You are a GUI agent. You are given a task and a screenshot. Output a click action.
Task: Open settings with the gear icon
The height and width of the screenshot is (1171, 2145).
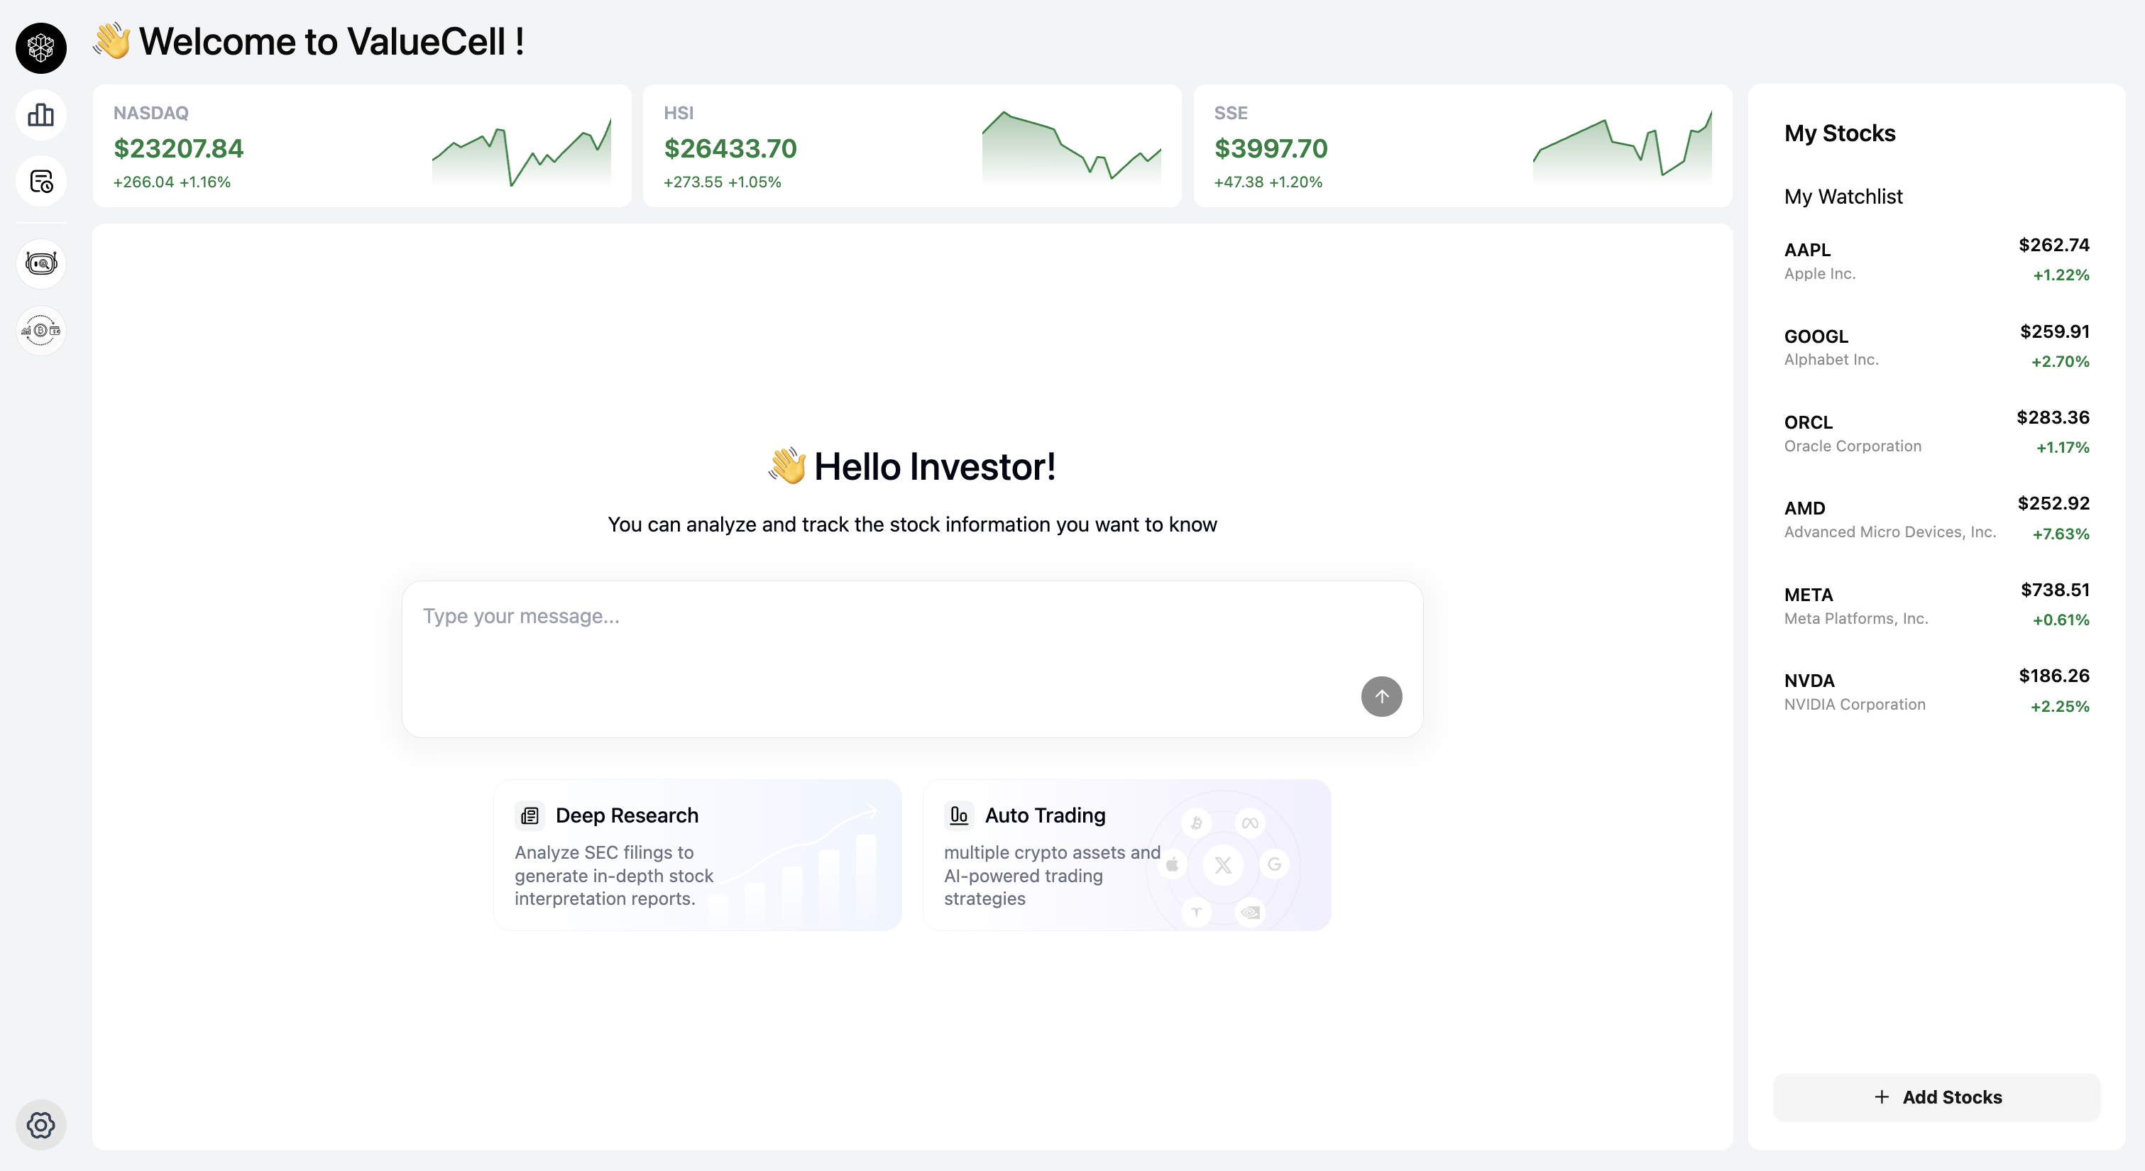pyautogui.click(x=40, y=1124)
